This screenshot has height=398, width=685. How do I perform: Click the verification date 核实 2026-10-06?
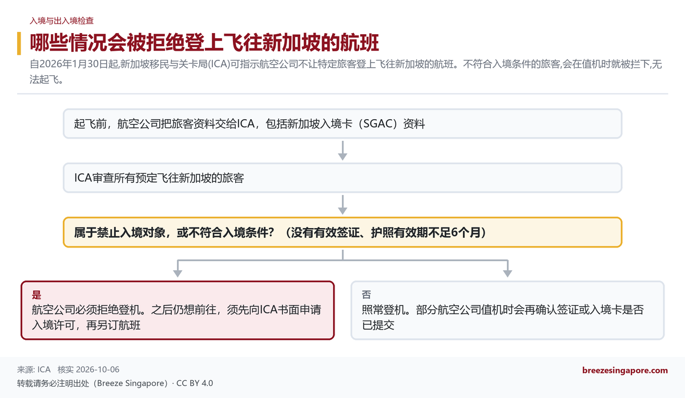point(88,370)
